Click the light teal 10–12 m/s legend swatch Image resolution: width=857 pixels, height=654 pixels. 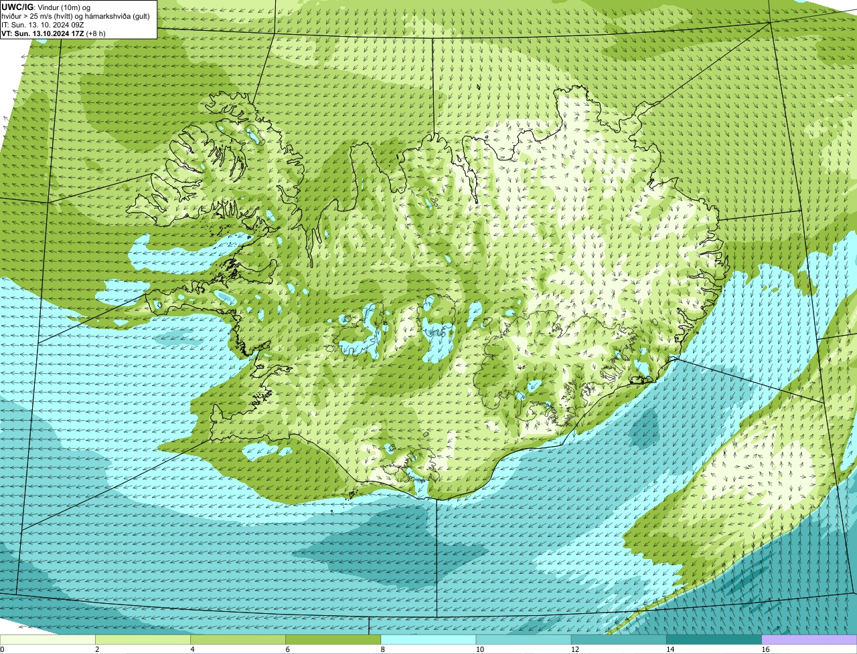click(524, 639)
